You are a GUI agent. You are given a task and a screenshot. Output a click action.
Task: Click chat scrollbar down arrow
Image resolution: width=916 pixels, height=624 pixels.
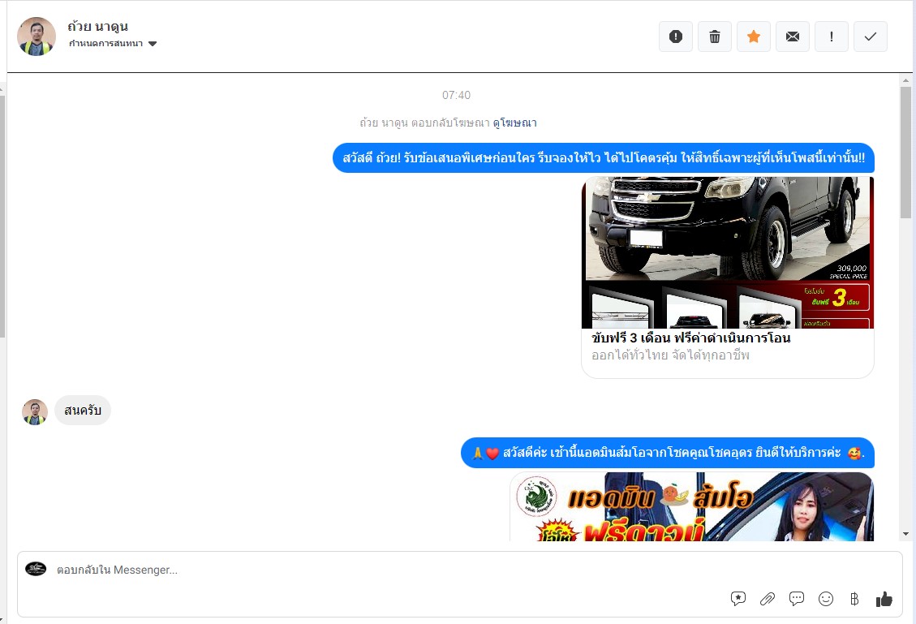905,533
